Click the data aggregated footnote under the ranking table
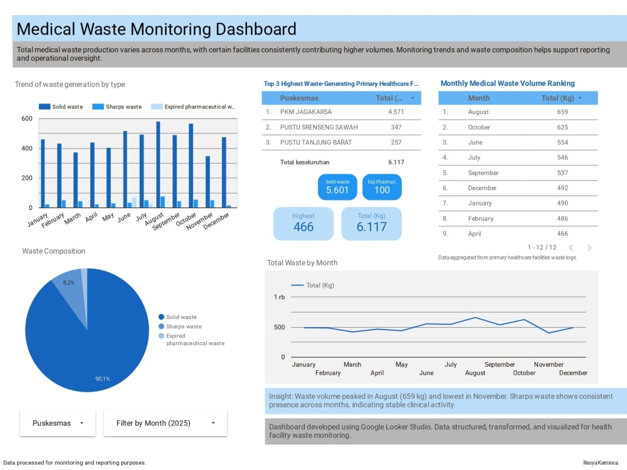 [x=507, y=258]
